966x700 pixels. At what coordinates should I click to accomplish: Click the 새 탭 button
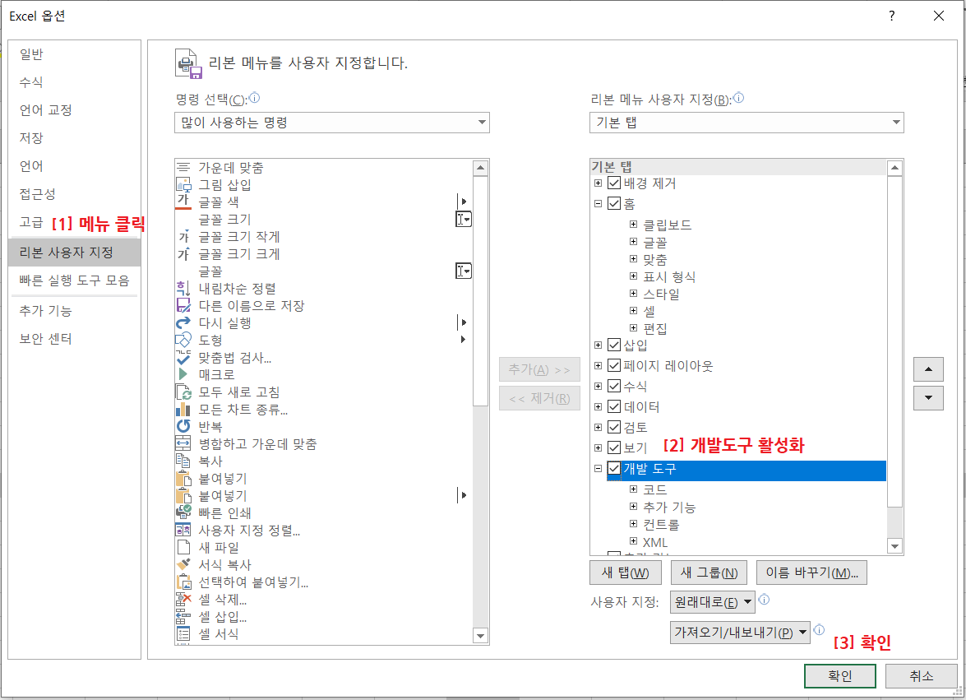coord(626,573)
